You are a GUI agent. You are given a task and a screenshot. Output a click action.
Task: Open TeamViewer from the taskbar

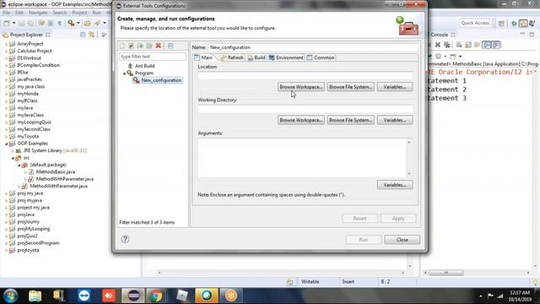click(x=84, y=296)
